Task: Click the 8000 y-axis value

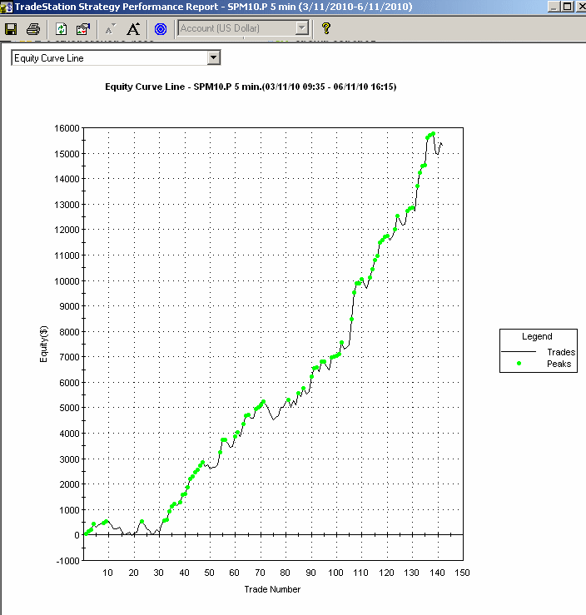Action: tap(69, 332)
